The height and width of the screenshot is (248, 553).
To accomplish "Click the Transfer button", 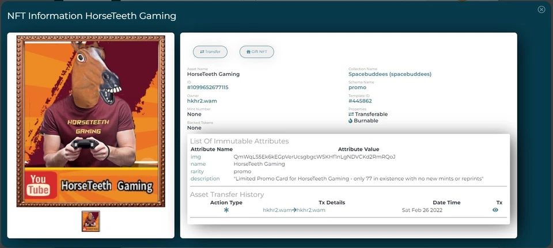I will coord(210,52).
